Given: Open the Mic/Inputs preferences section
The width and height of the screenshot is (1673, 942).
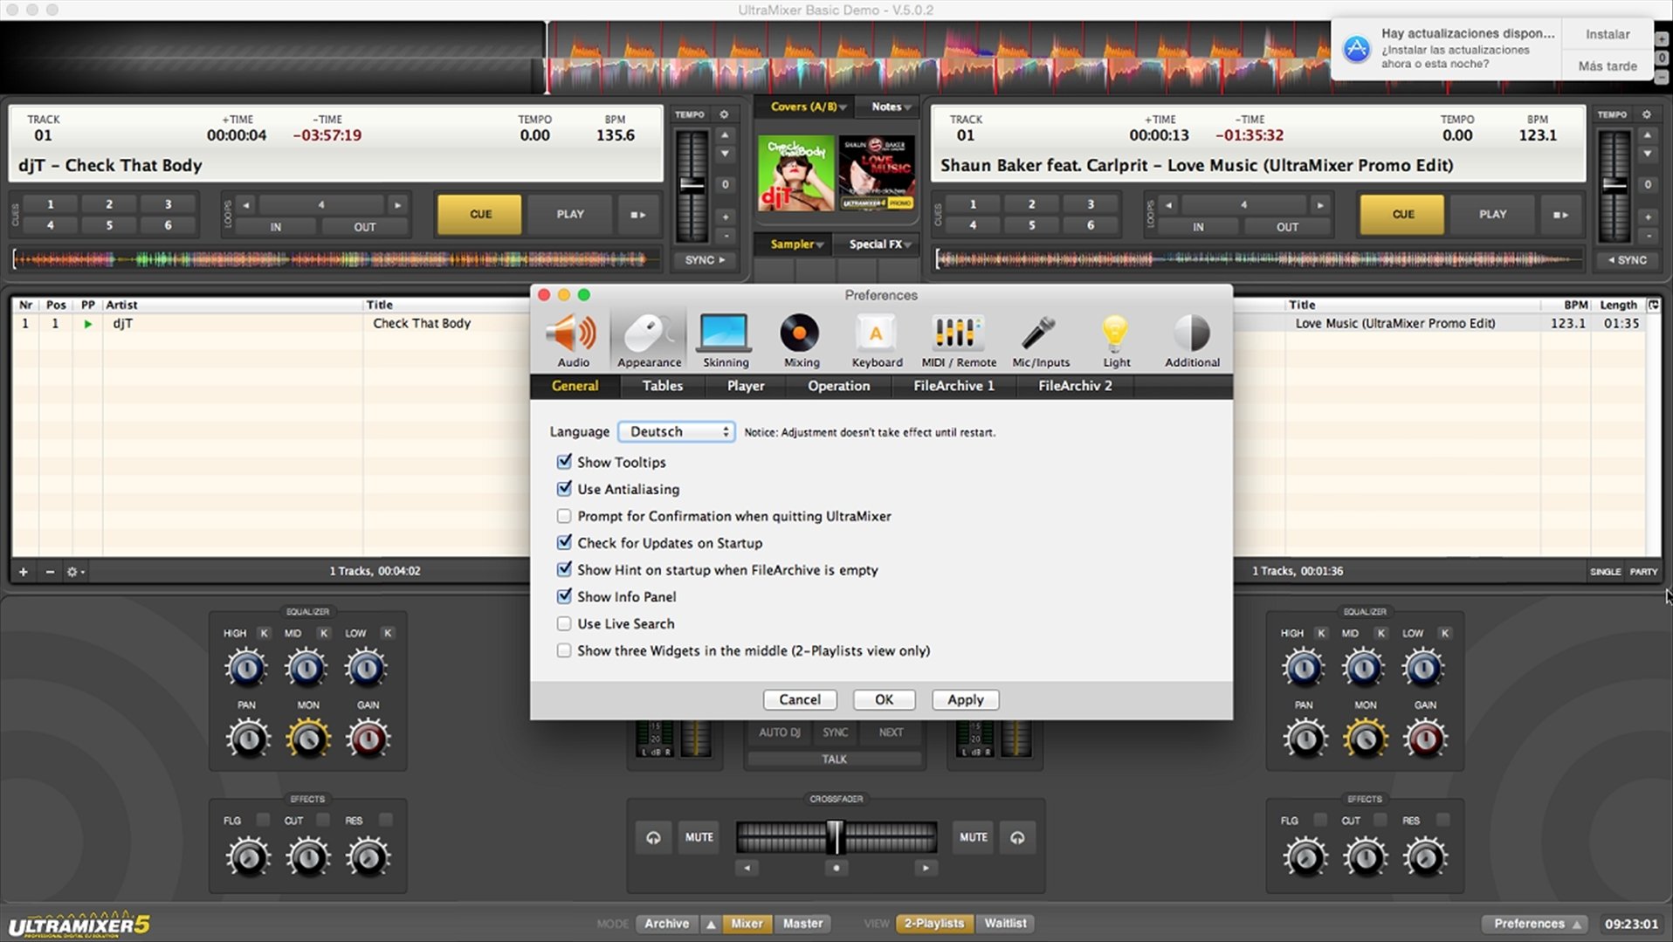Looking at the screenshot, I should [x=1041, y=341].
